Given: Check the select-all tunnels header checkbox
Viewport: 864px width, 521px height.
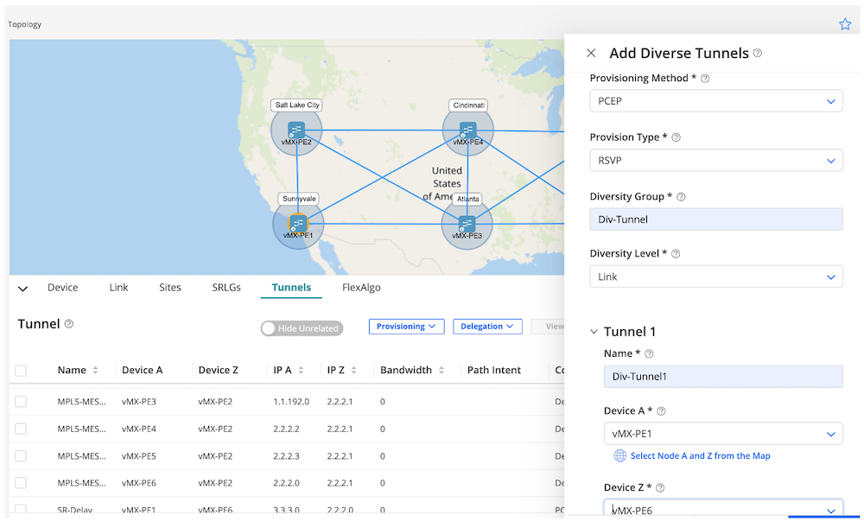Looking at the screenshot, I should (x=21, y=371).
